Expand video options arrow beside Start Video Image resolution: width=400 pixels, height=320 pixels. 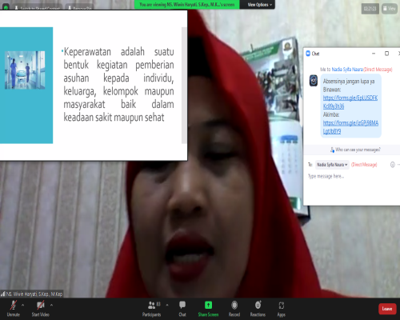tap(51, 305)
